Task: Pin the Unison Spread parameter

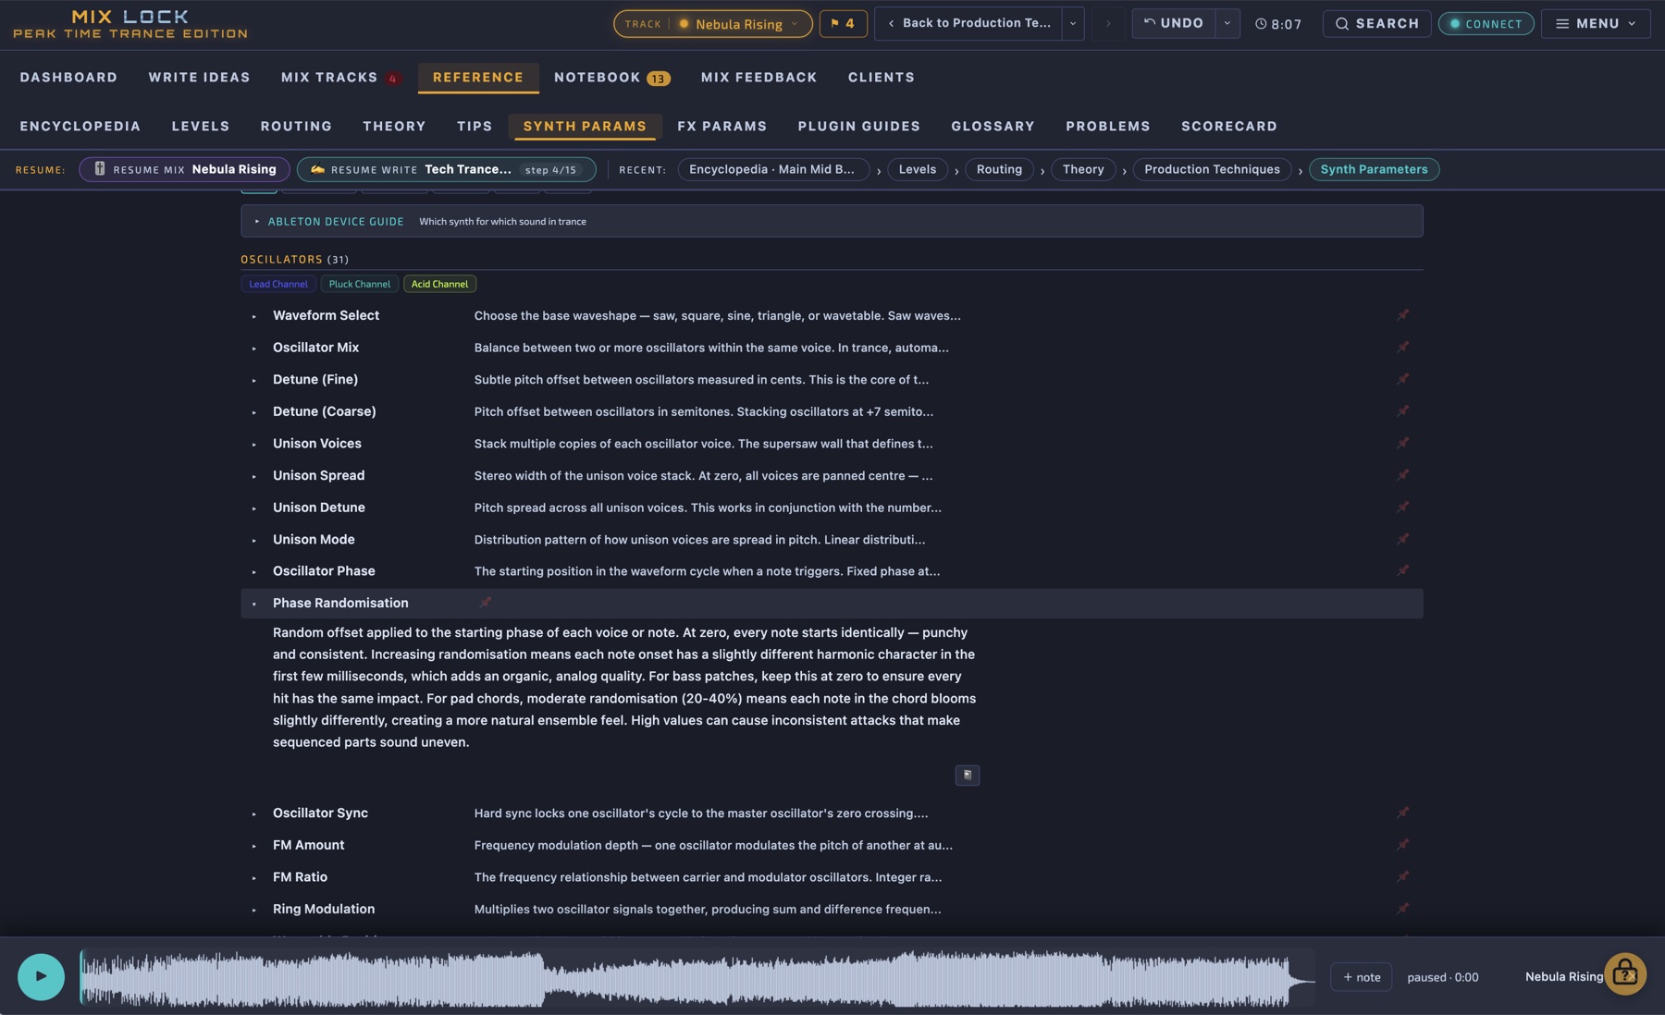Action: (1402, 475)
